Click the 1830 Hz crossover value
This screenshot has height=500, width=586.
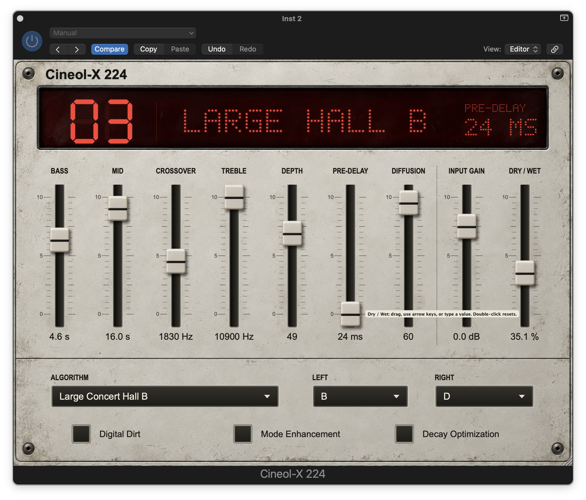pyautogui.click(x=176, y=336)
